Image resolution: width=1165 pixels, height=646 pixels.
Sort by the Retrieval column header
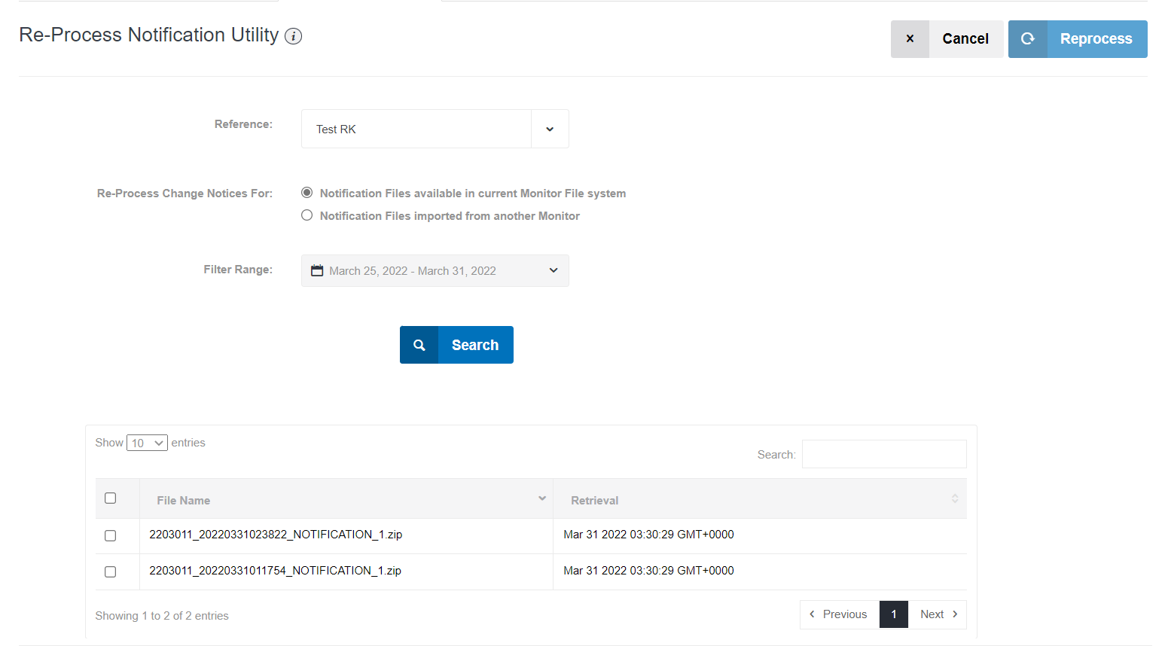(760, 498)
